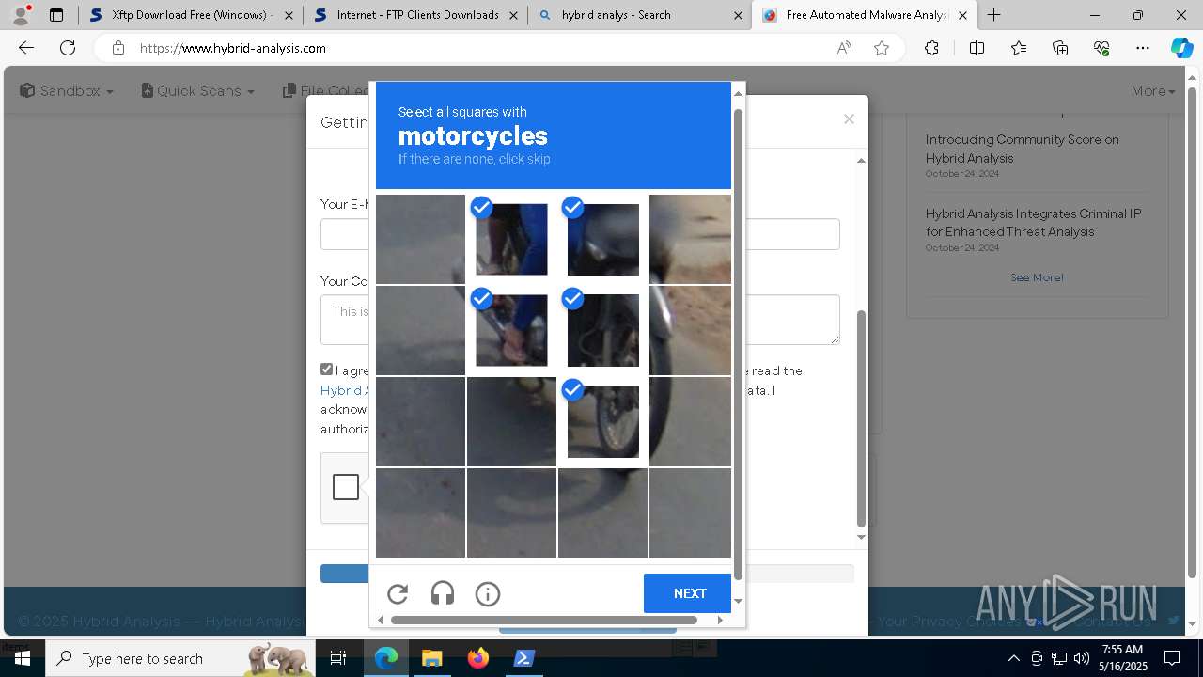Switch to Xftp Download Free tab
The image size is (1203, 677).
tap(192, 15)
